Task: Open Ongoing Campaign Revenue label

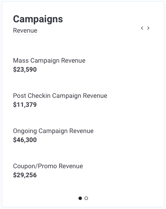Action: tap(53, 131)
